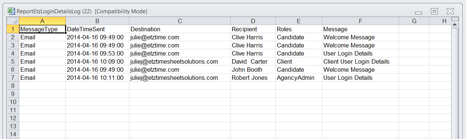Select the David Carter destination email cell

point(180,61)
